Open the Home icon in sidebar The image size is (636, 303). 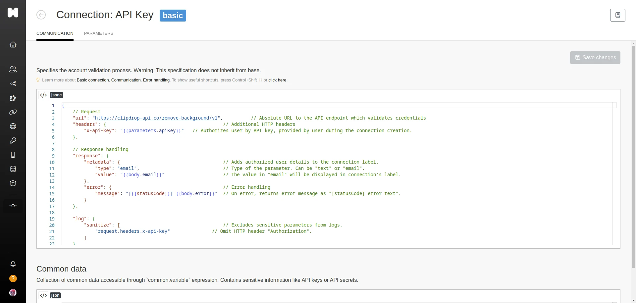[13, 45]
